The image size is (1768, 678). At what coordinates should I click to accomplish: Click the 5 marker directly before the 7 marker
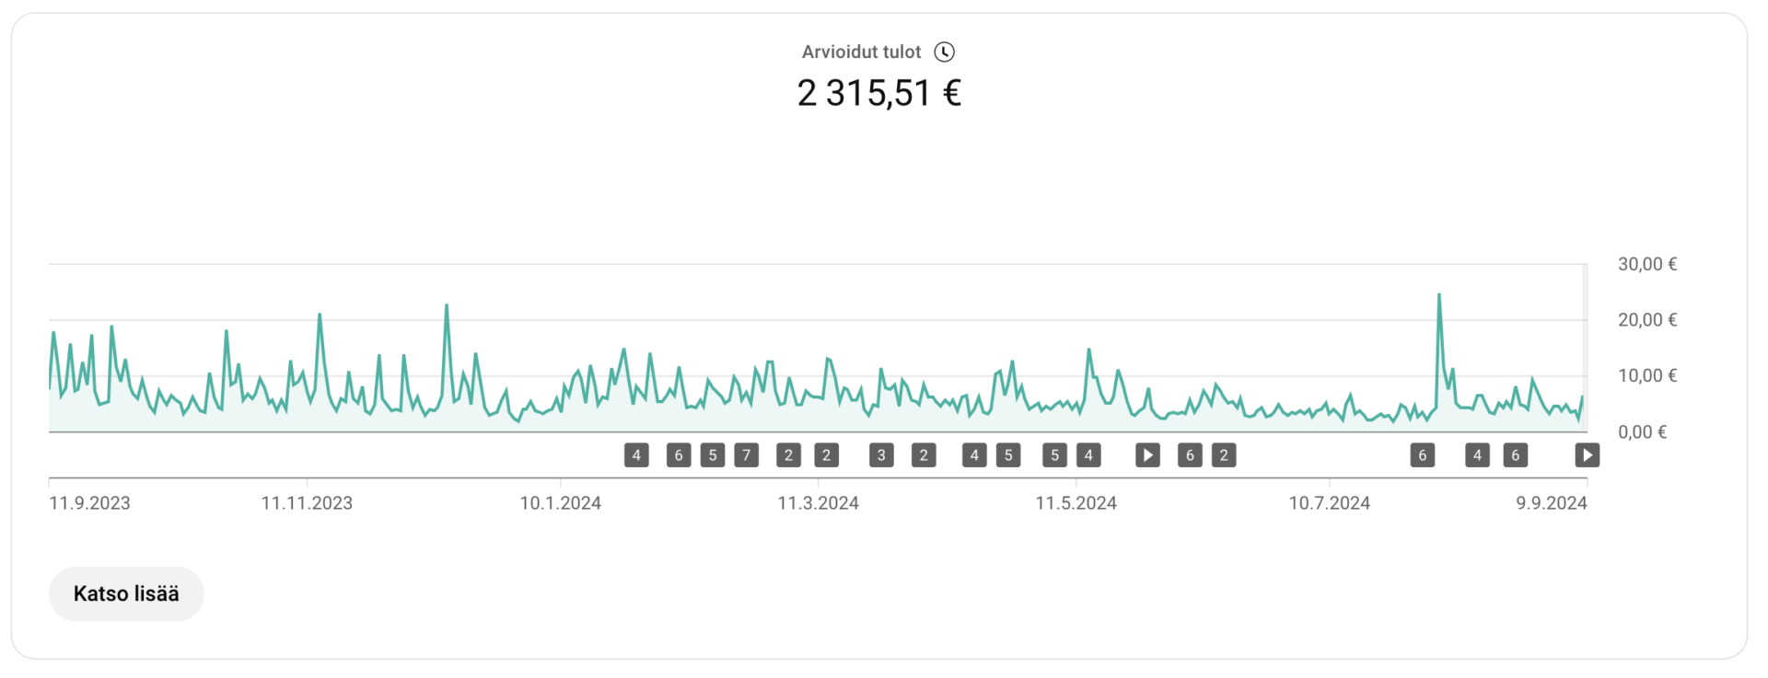click(712, 455)
